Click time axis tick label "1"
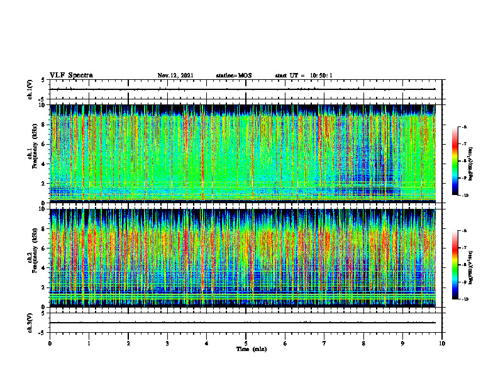The image size is (498, 385). [89, 343]
